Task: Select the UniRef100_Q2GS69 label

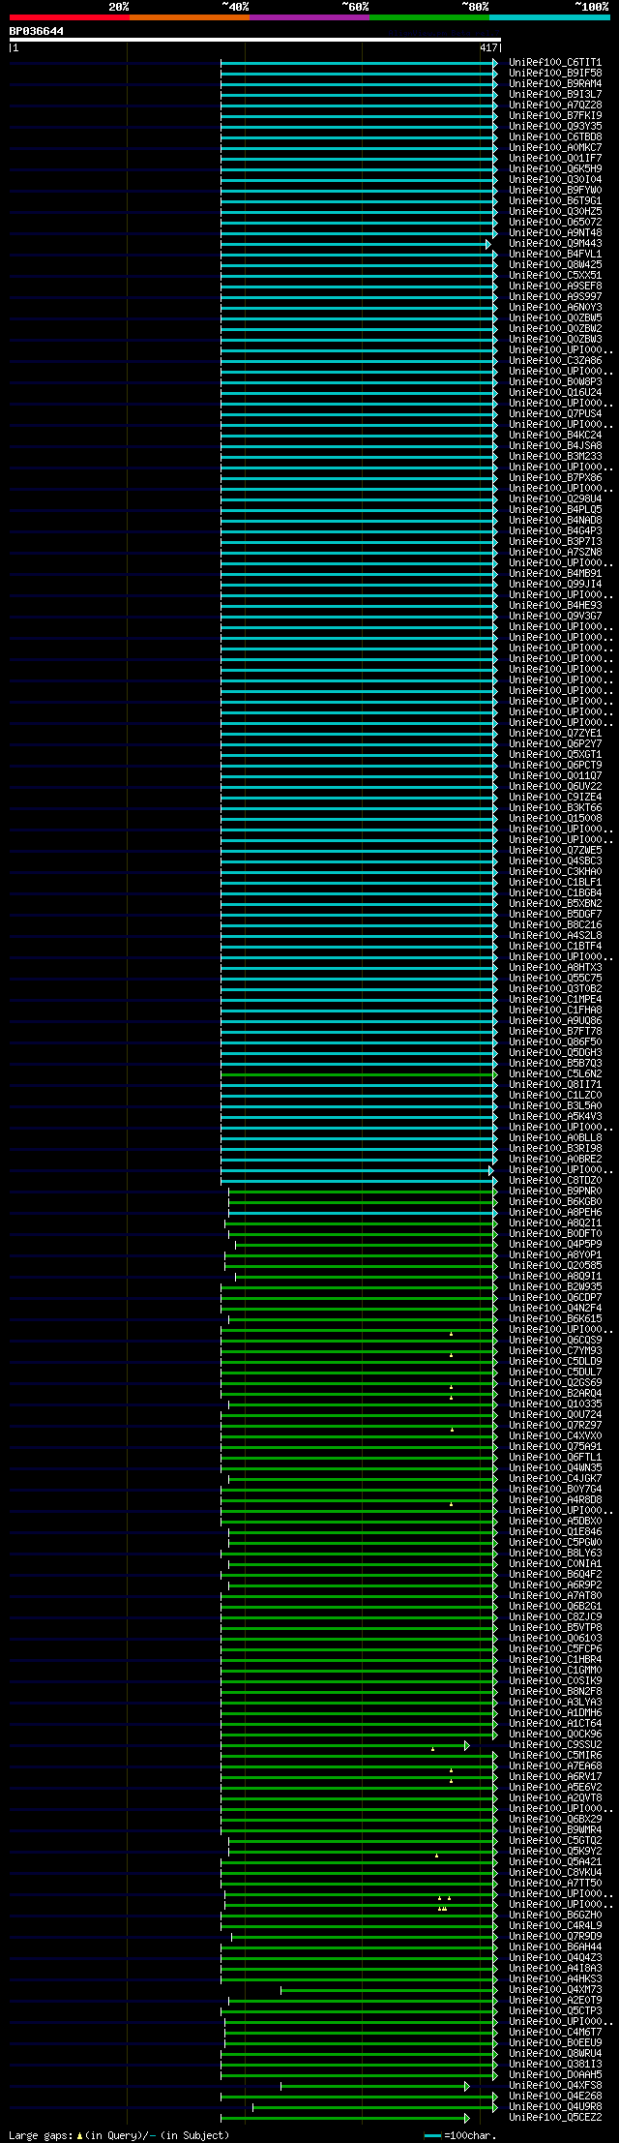Action: tap(555, 1382)
